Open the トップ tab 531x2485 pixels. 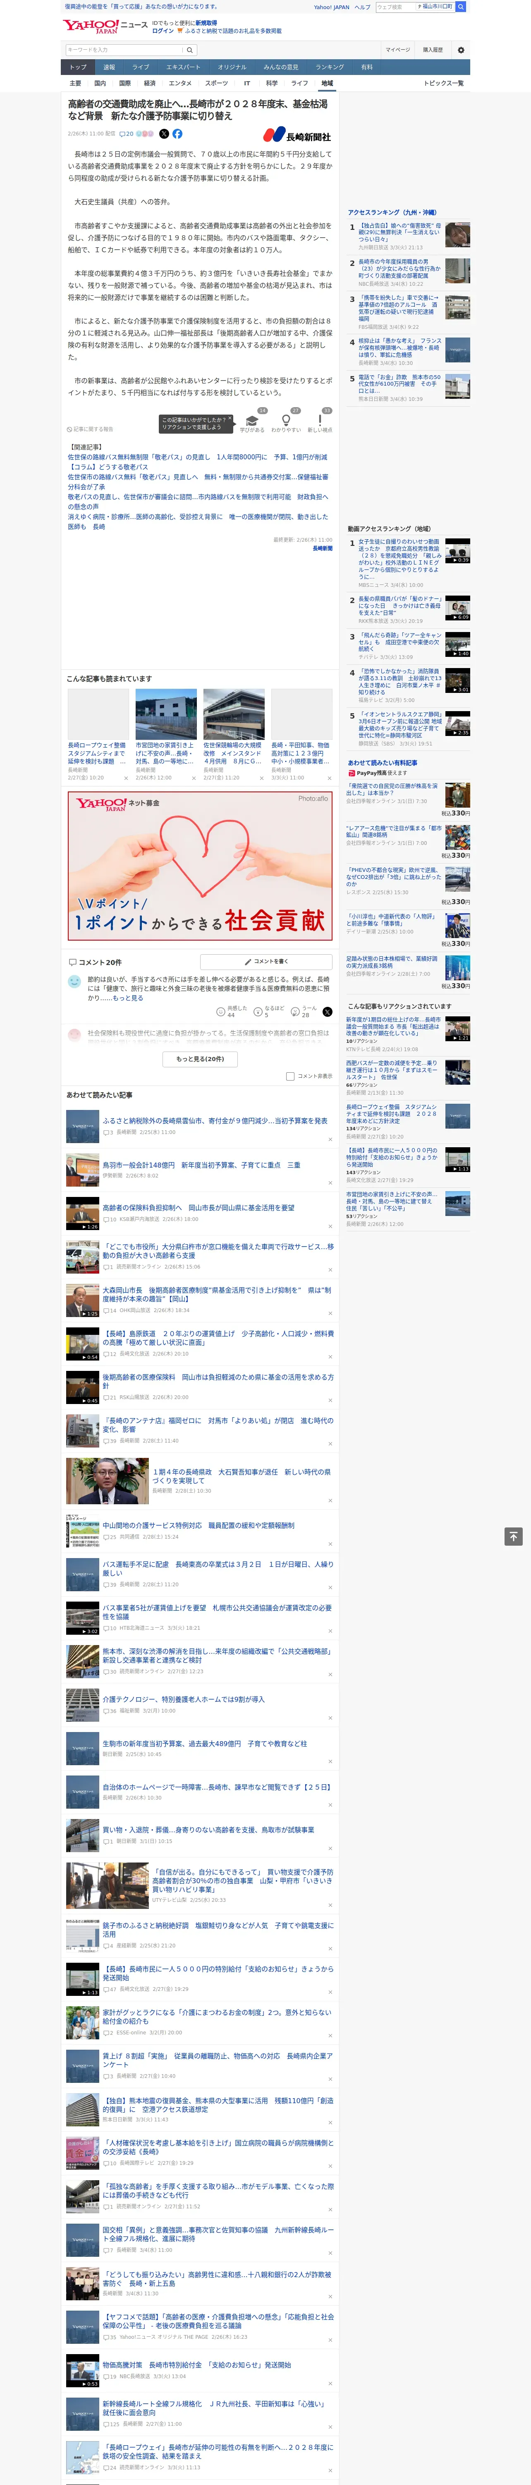78,68
